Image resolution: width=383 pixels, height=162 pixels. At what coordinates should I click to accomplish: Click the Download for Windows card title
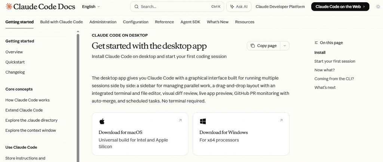pos(224,133)
